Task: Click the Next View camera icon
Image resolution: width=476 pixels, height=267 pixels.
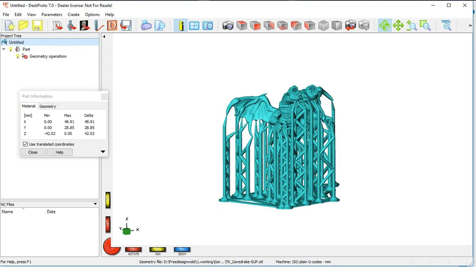Action: pyautogui.click(x=364, y=26)
